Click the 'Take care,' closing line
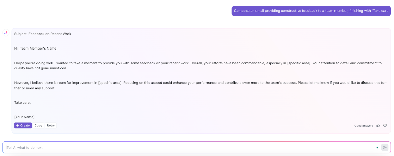 coord(22,102)
